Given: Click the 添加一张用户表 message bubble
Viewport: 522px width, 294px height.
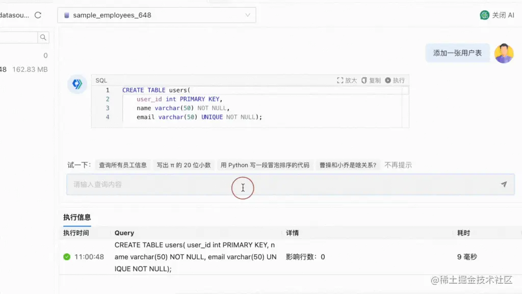Looking at the screenshot, I should coord(457,53).
